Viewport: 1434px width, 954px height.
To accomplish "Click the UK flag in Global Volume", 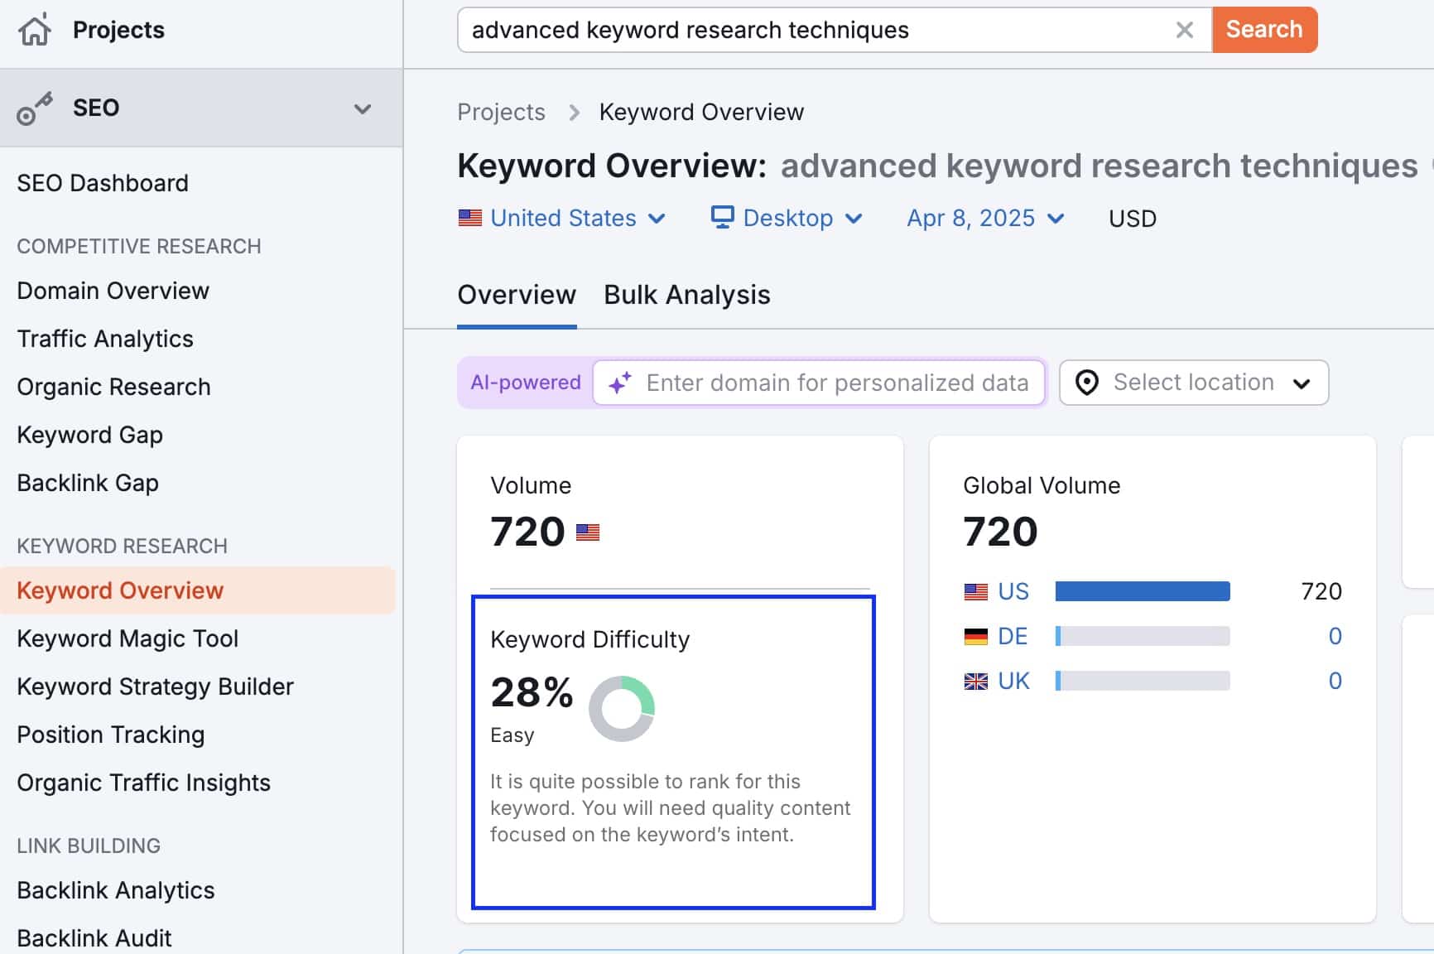I will [x=976, y=681].
